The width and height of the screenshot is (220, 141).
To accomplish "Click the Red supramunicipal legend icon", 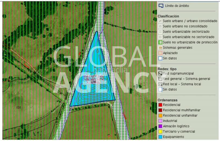I will pos(160,74).
